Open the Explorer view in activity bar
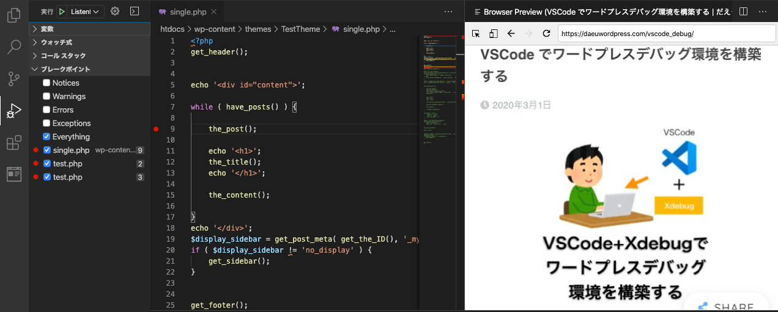The height and width of the screenshot is (312, 778). click(x=13, y=15)
